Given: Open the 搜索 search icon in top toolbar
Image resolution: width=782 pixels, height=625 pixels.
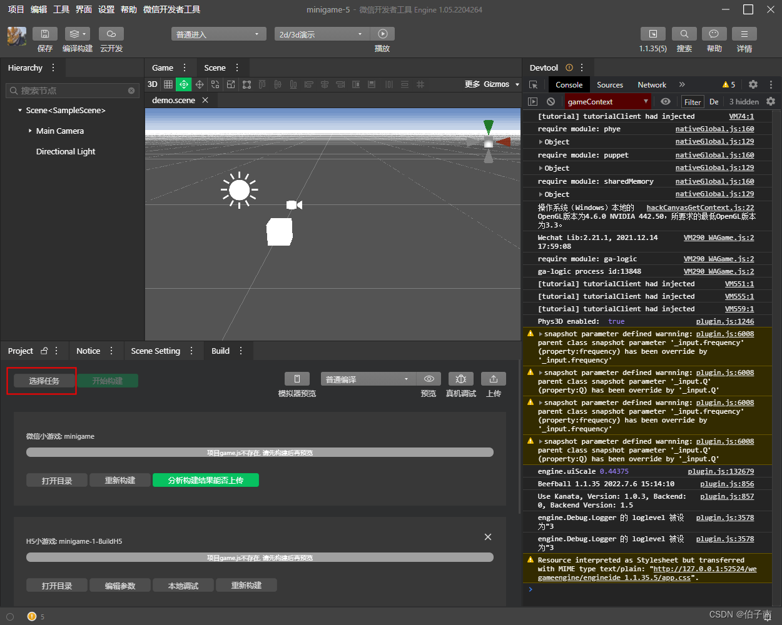Looking at the screenshot, I should [684, 34].
